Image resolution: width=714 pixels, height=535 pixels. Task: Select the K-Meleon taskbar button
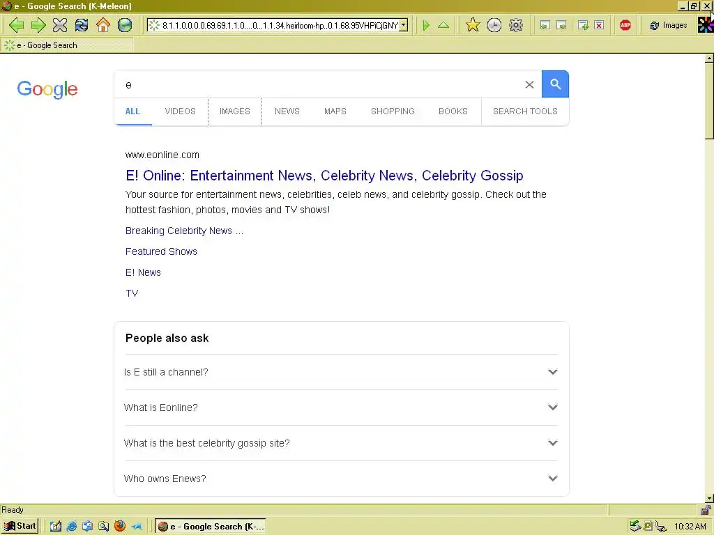tap(211, 527)
